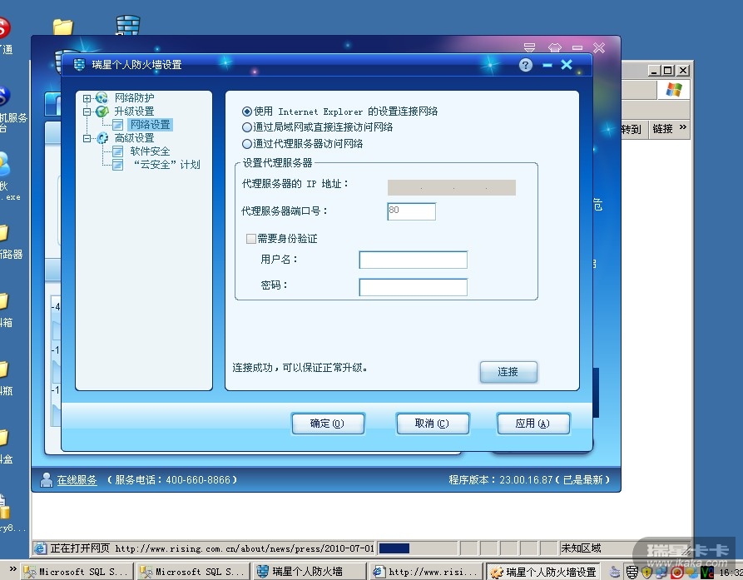Switch to 瑞星个人防火墙设置 taskbar button
Viewport: 743px width, 580px height.
point(544,572)
